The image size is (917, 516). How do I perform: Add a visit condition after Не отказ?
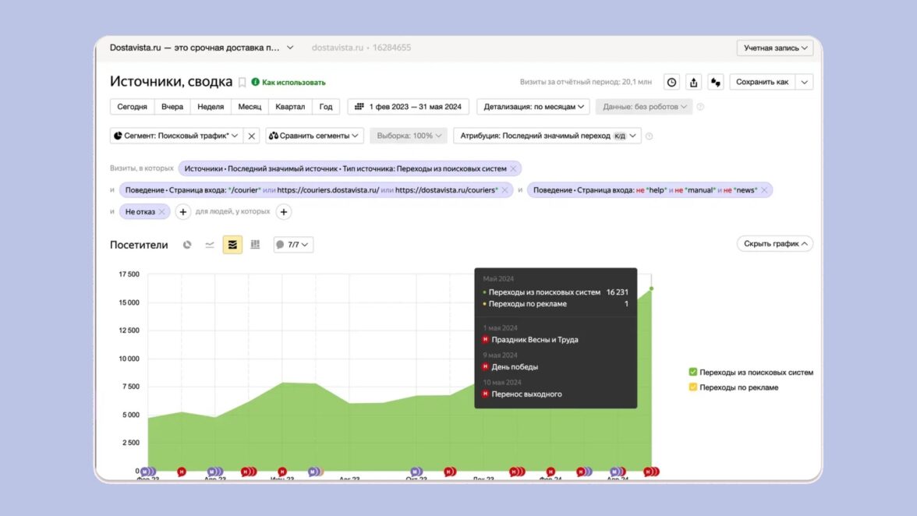coord(182,211)
